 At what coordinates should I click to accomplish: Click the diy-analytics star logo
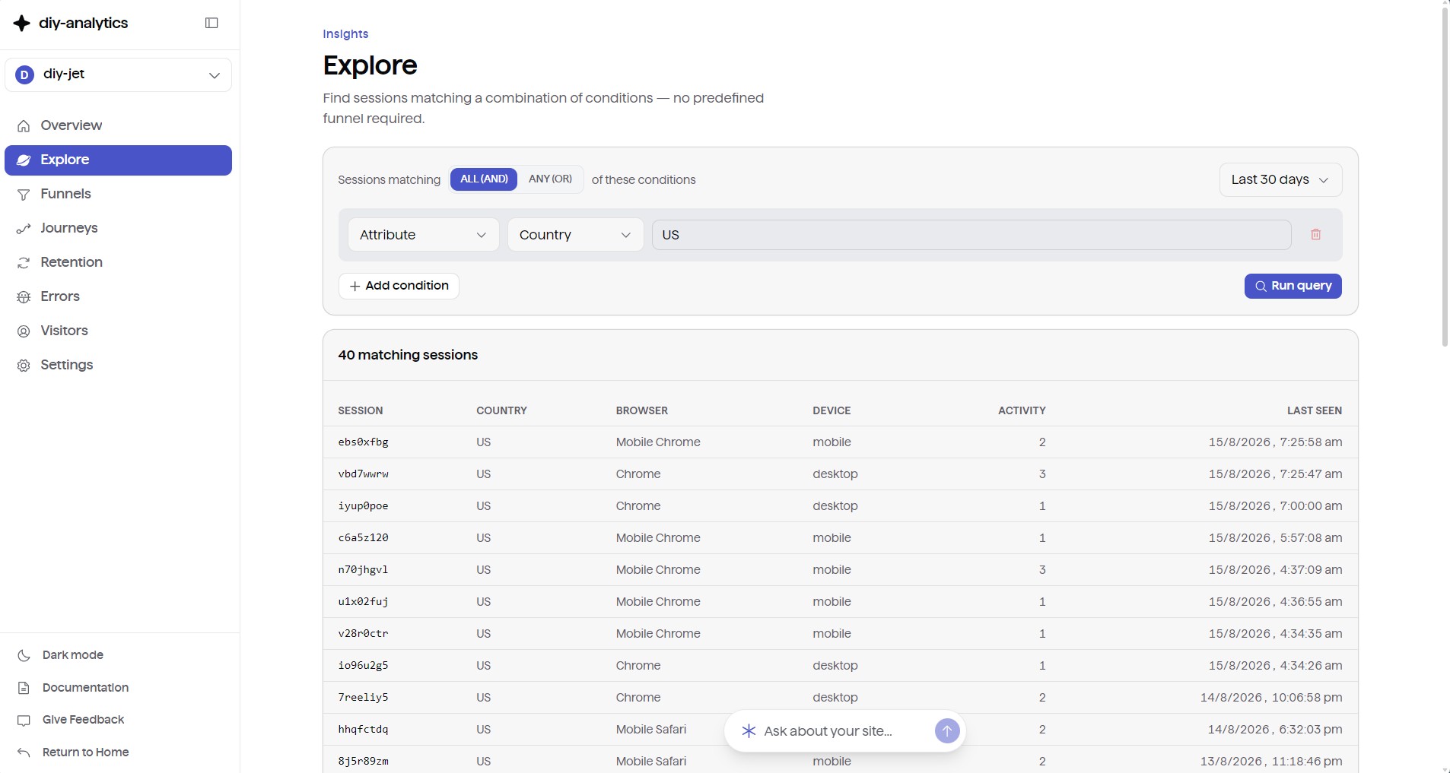(x=22, y=23)
